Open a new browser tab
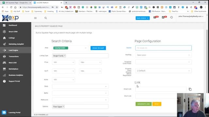 coord(66,3)
